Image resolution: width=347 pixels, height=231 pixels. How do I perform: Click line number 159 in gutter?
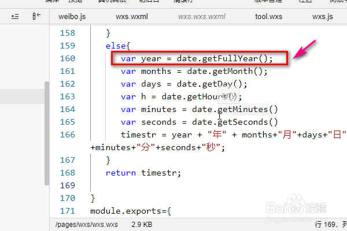(x=68, y=46)
